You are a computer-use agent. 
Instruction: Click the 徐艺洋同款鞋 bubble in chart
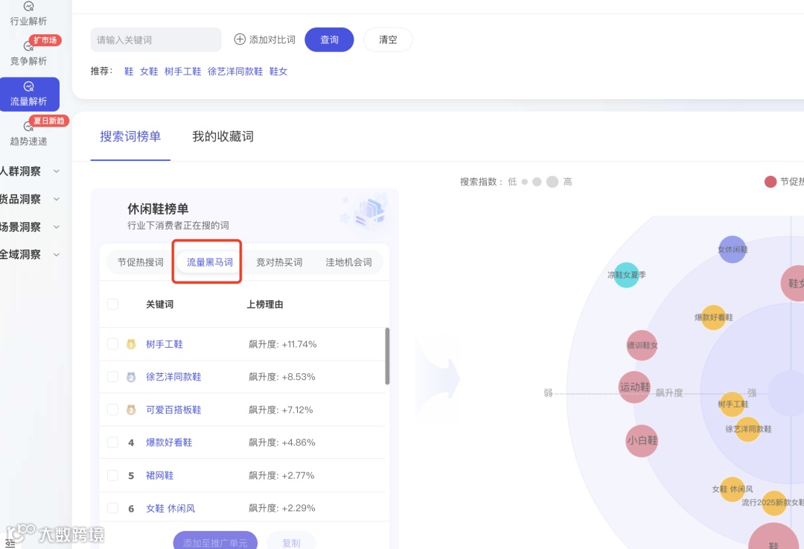[747, 429]
